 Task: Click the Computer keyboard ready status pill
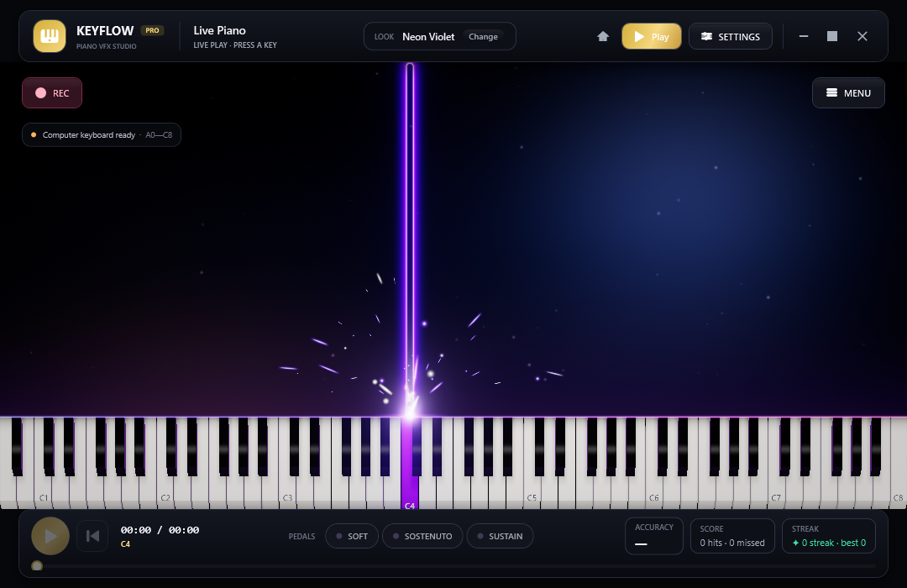pyautogui.click(x=102, y=135)
